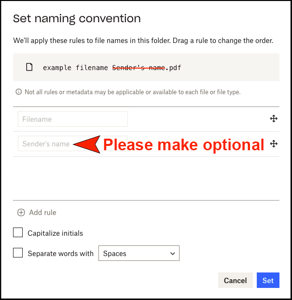Click the document icon in the filename preview

pos(29,67)
